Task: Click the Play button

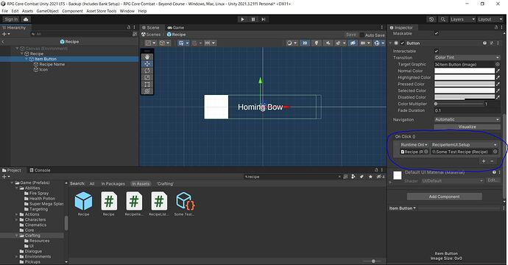Action: [242, 19]
